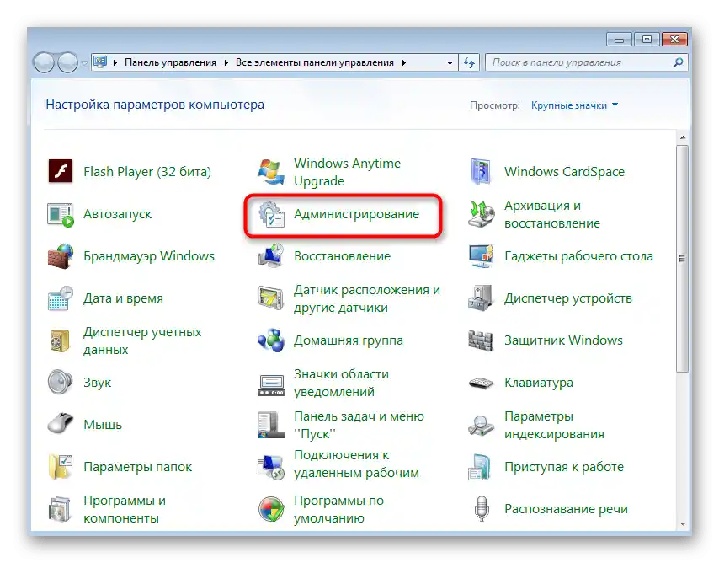Minimize the Control Panel window

619,40
